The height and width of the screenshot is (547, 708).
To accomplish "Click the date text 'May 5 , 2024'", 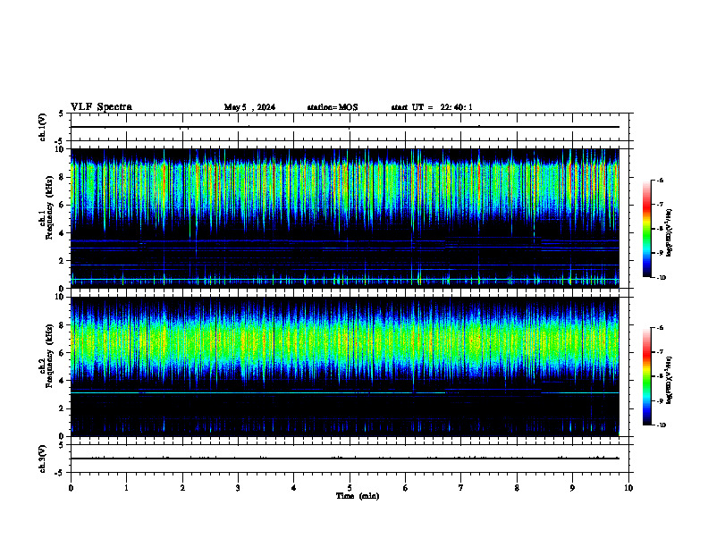I will click(249, 107).
